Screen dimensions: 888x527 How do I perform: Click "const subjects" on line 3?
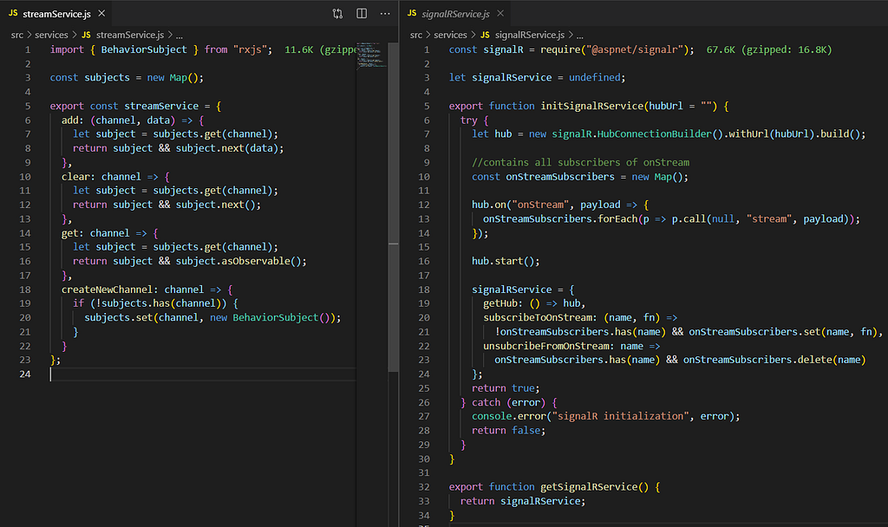click(89, 77)
